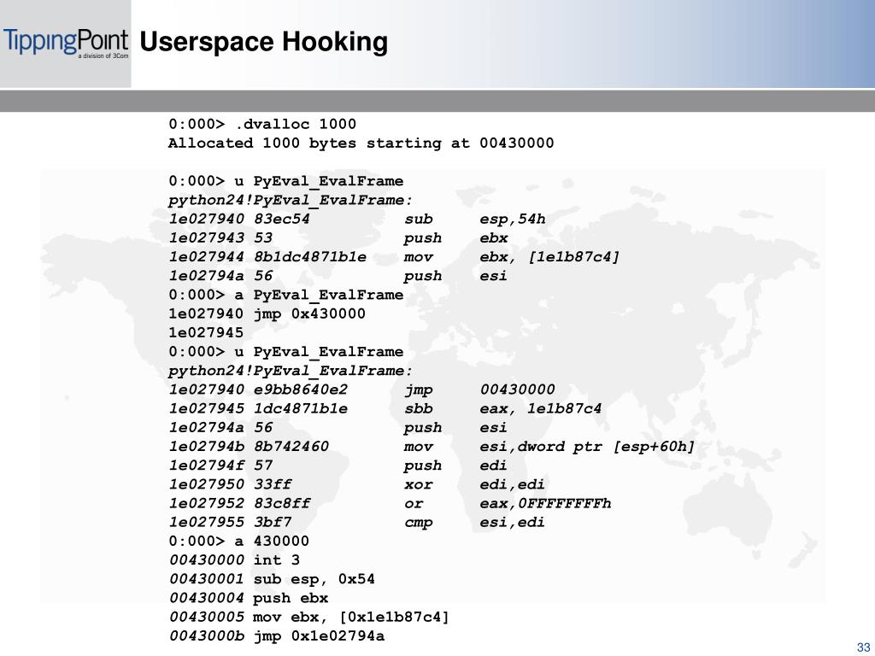Image resolution: width=875 pixels, height=656 pixels.
Task: Click the '00430000 int 3' line
Action: point(234,560)
